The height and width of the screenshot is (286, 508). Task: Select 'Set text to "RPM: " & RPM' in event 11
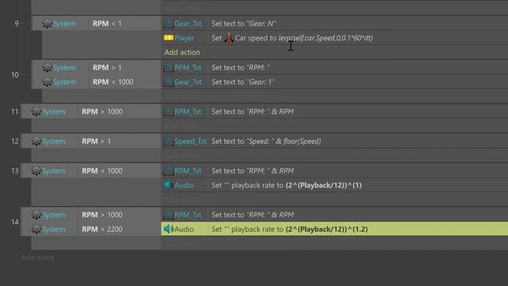tap(252, 112)
